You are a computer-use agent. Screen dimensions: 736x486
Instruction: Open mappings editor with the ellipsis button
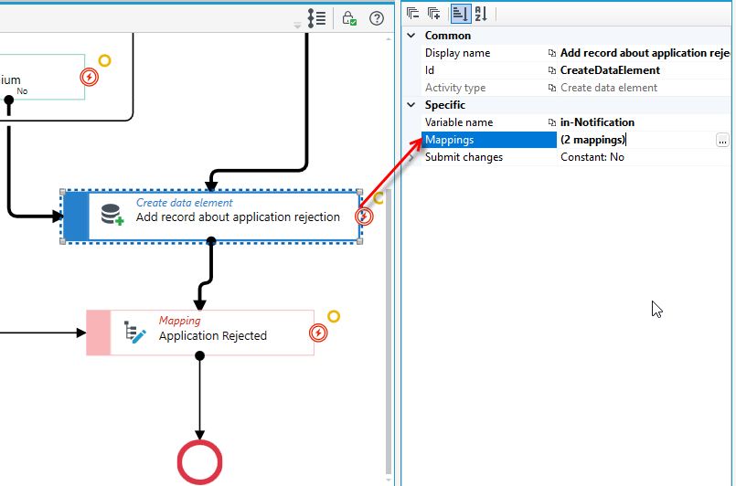point(722,141)
